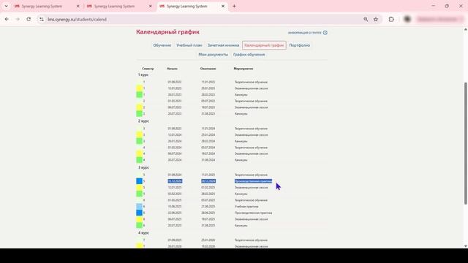Click the Календарный график page heading
Image resolution: width=468 pixels, height=263 pixels.
[167, 32]
